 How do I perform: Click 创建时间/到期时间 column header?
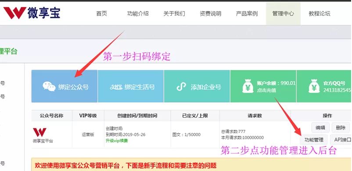coord(137,116)
